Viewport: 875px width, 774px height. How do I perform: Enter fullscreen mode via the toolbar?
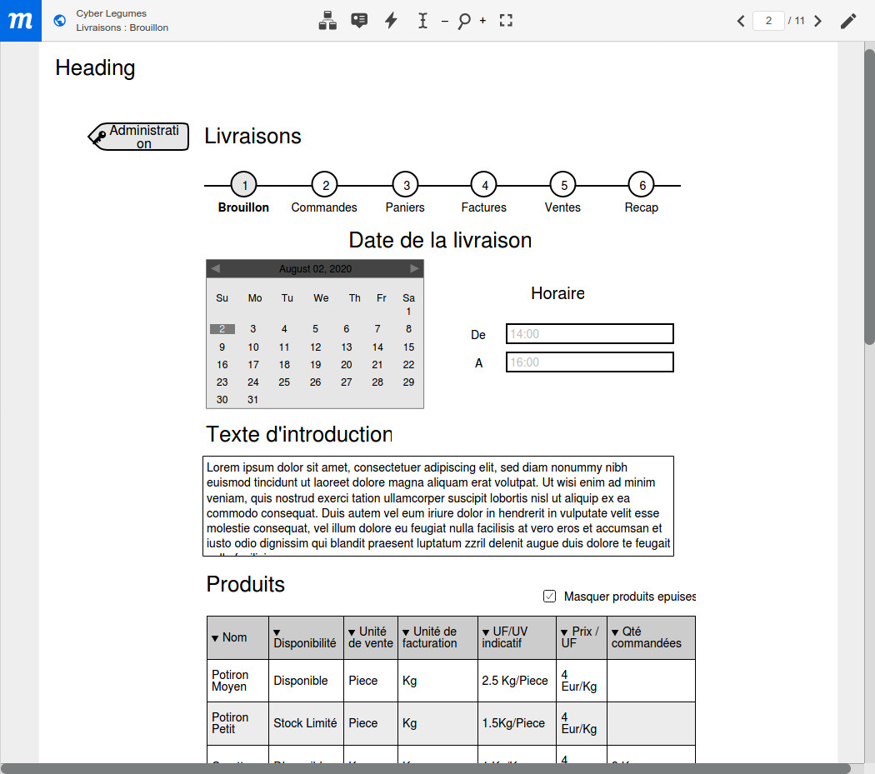pos(506,21)
